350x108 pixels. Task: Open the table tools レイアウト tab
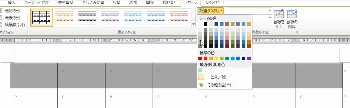(x=213, y=3)
